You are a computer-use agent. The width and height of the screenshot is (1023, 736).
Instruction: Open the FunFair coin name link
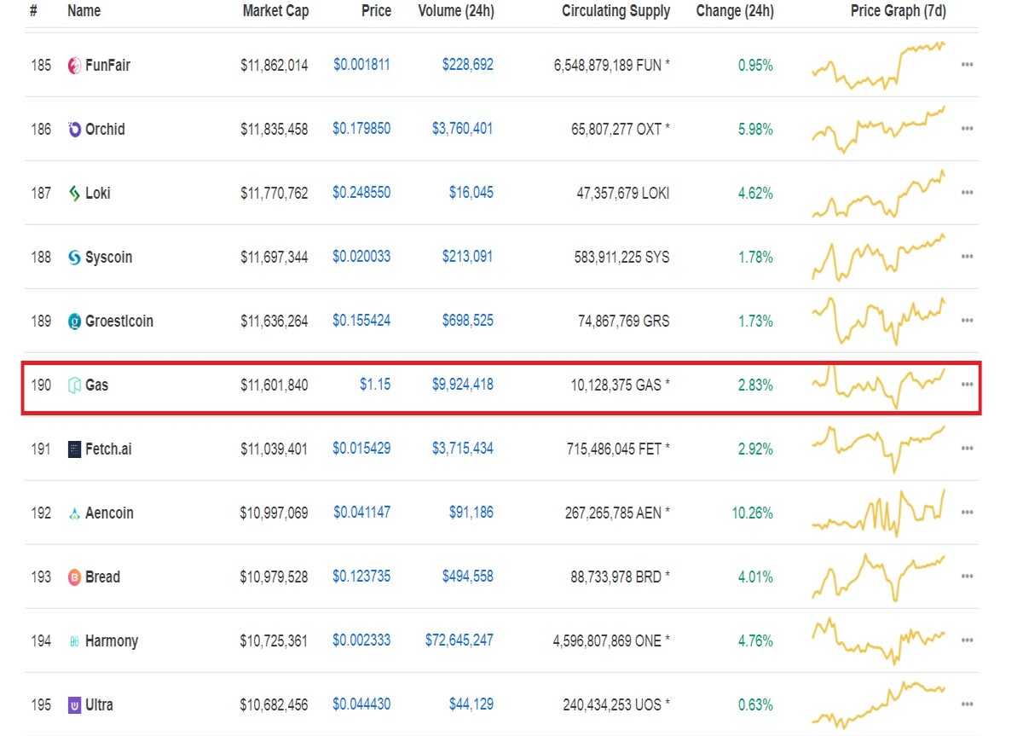[107, 65]
